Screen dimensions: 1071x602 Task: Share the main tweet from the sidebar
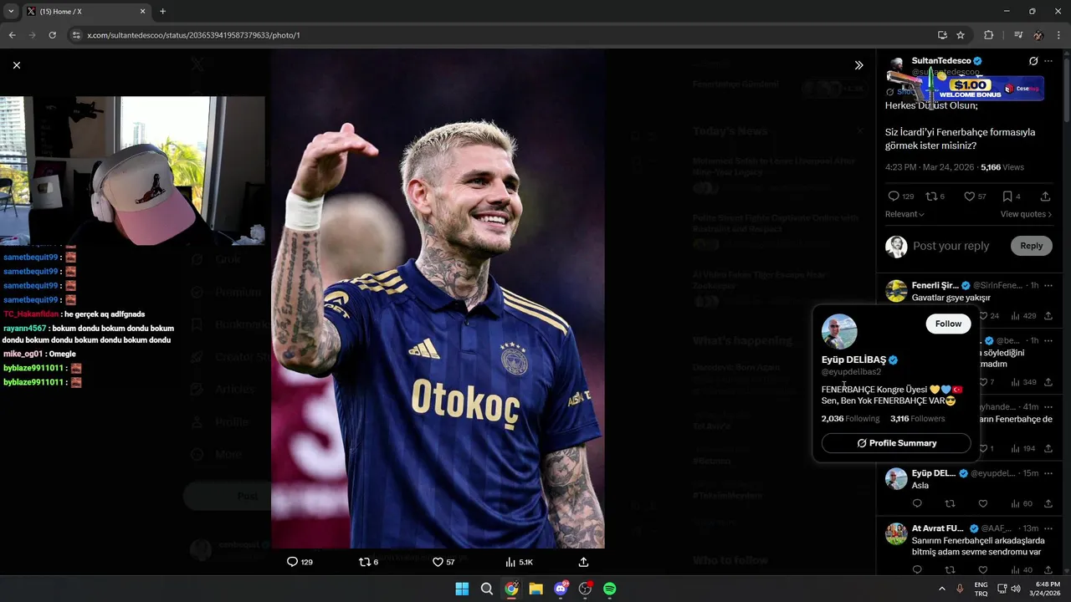[1046, 196]
